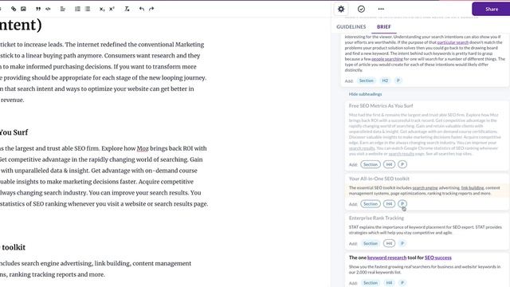Select the BRIEF tab
The width and height of the screenshot is (510, 287).
pyautogui.click(x=384, y=26)
